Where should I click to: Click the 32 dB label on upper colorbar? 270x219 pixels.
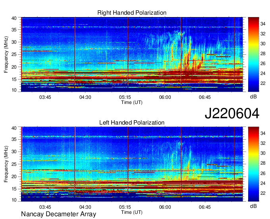tap(263, 34)
